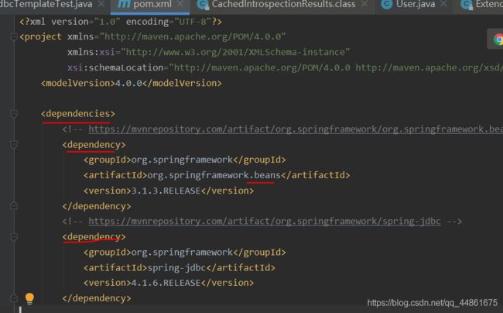Collapse the project element fold marker
The width and height of the screenshot is (503, 313).
coord(13,37)
